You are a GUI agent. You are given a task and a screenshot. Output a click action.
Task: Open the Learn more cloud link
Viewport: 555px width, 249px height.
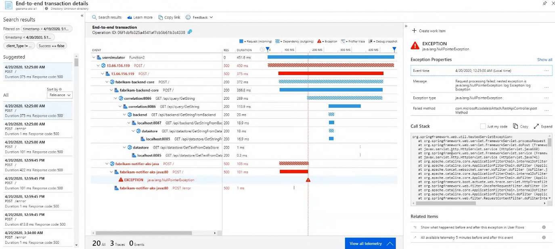(x=140, y=17)
